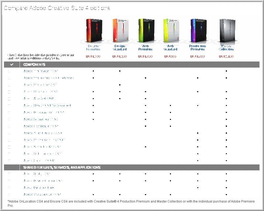Click the Master Collection box image
Screen dimensions: 264x211
[227, 30]
